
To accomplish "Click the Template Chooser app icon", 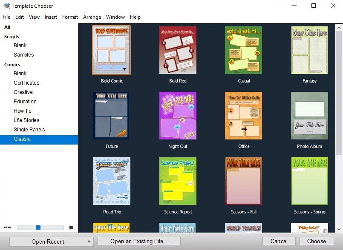I will tap(7, 6).
